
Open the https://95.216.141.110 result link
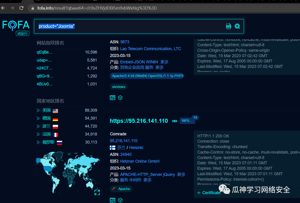pyautogui.click(x=139, y=121)
